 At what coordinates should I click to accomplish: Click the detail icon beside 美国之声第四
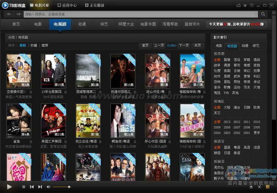pyautogui.click(x=65, y=142)
